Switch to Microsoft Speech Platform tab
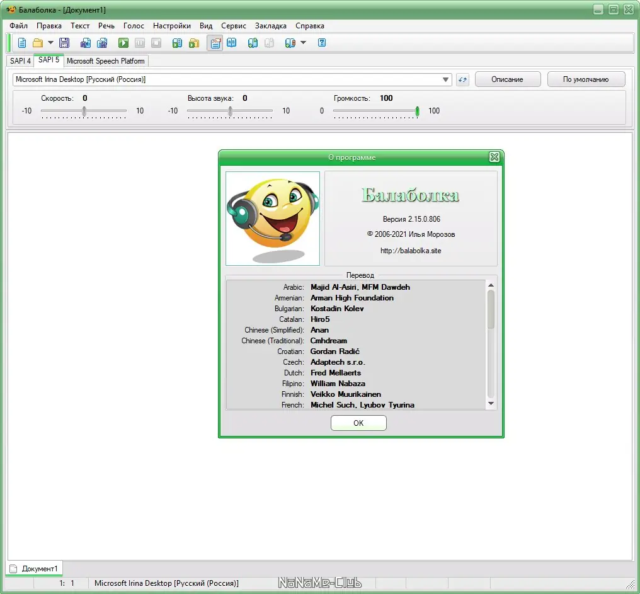 click(106, 61)
